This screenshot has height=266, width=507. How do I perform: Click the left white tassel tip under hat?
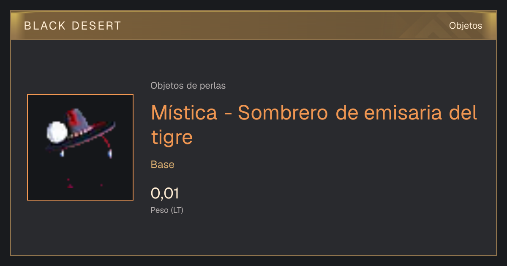63,153
